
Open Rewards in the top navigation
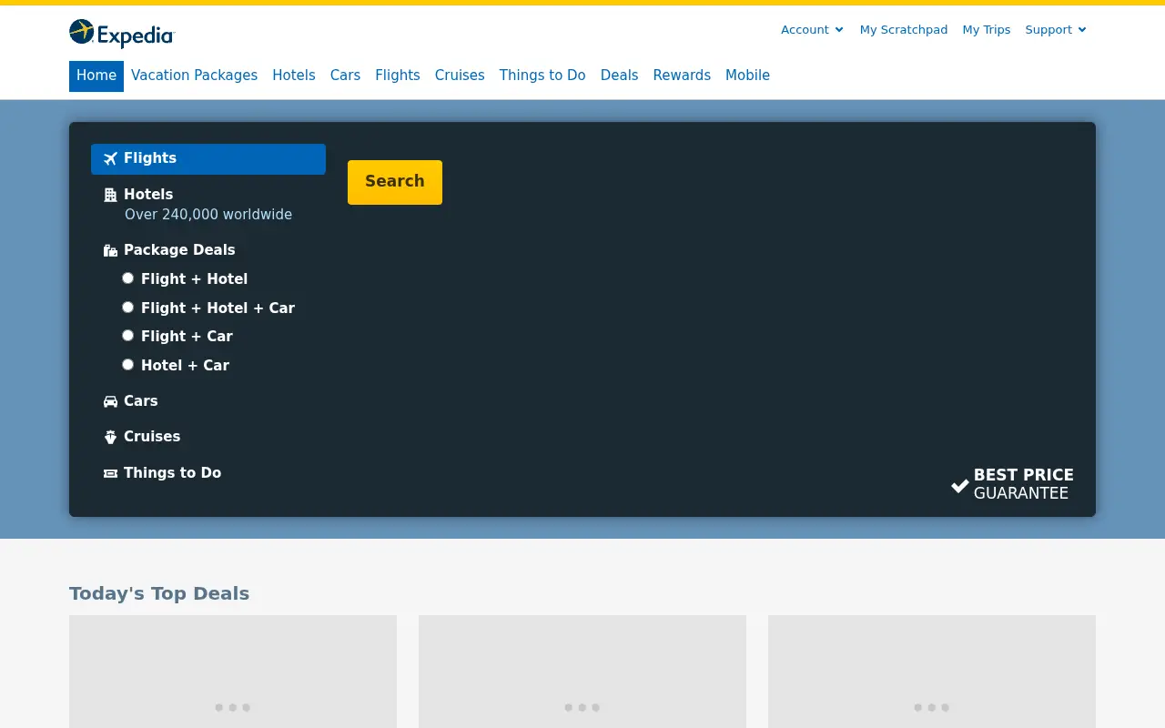(682, 76)
